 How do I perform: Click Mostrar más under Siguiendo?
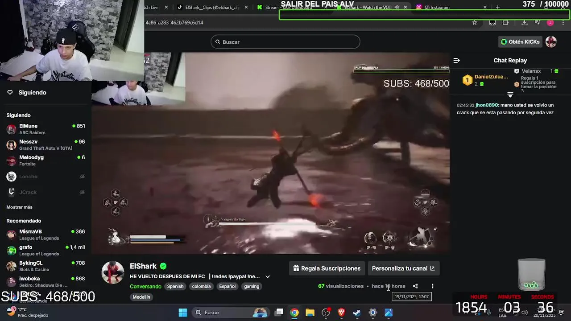coord(19,207)
